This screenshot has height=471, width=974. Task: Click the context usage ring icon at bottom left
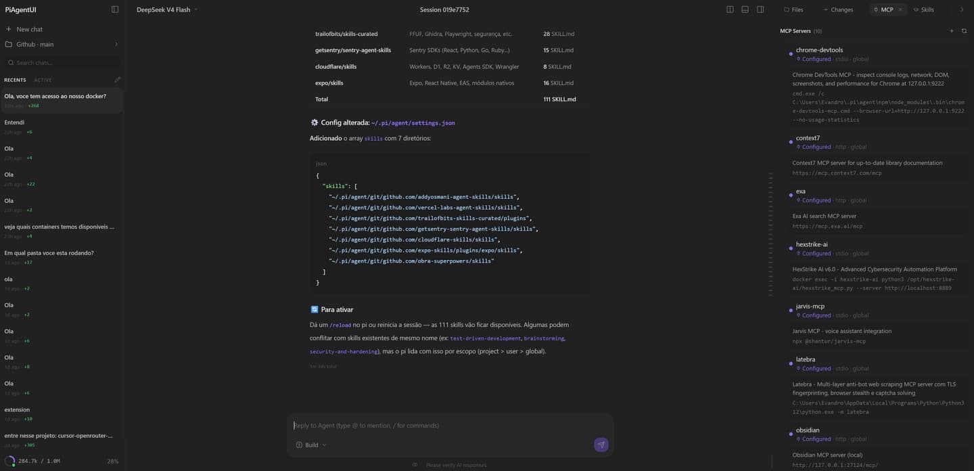coord(10,461)
